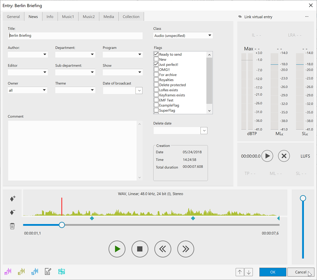Click the OK button
The image size is (317, 280).
point(273,272)
